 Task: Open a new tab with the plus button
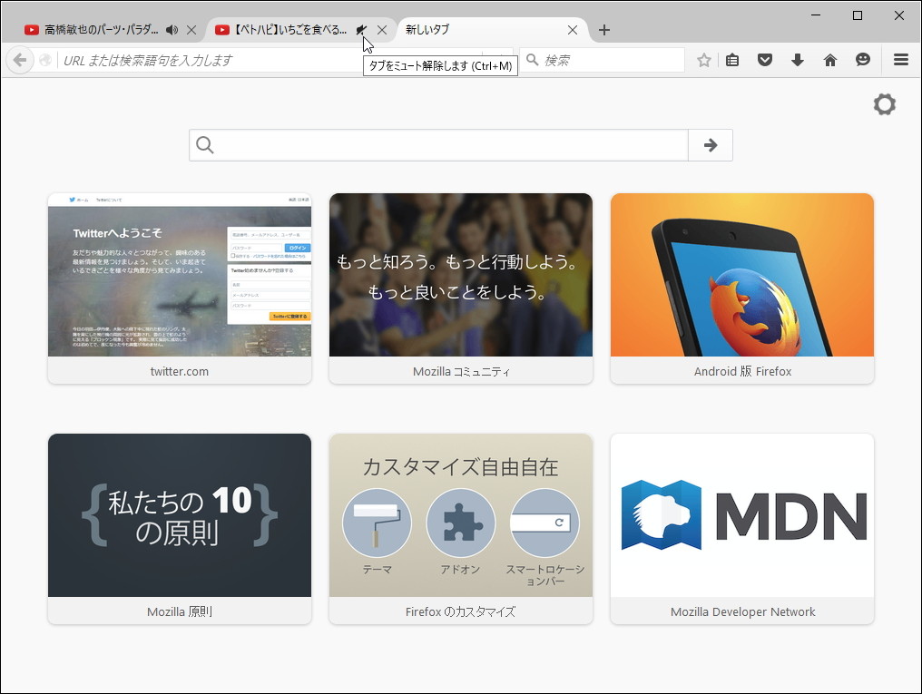(603, 30)
